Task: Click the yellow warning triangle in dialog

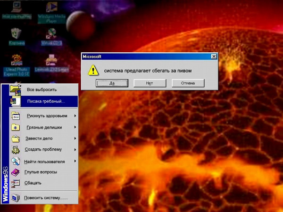Action: (93, 70)
